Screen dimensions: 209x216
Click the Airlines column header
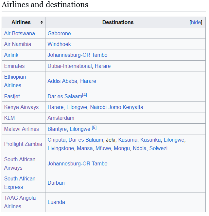tap(21, 23)
